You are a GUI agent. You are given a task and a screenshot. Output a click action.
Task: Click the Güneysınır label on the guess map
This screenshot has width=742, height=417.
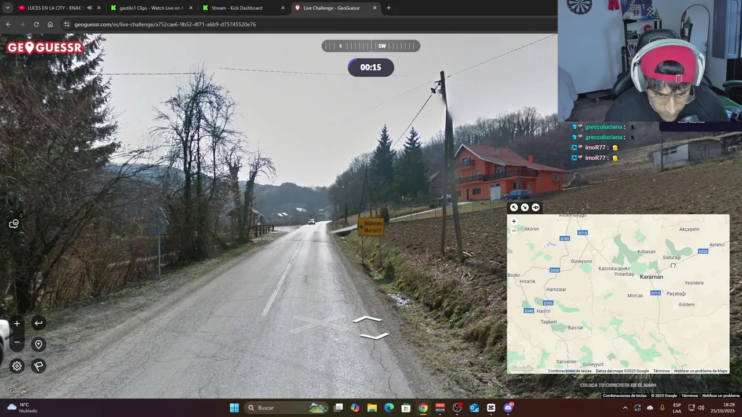click(x=581, y=261)
